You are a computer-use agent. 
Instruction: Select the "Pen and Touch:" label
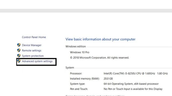point(79,89)
